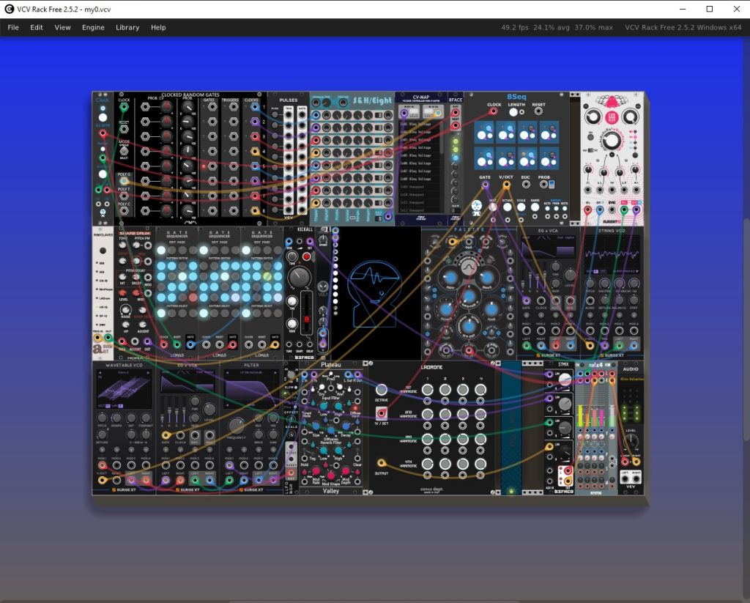Click the top channel knob on STMIX
Screen dimensions: 750x603
565,380
